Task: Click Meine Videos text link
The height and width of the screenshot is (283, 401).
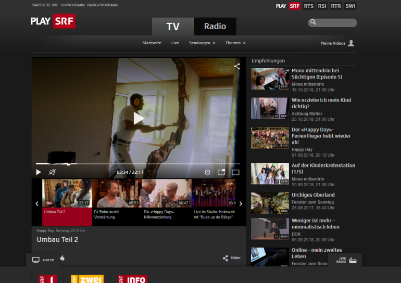Action: (x=333, y=43)
